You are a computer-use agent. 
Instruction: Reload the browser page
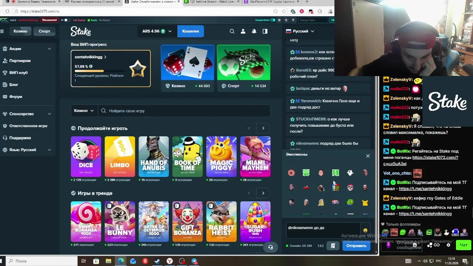(x=7, y=11)
